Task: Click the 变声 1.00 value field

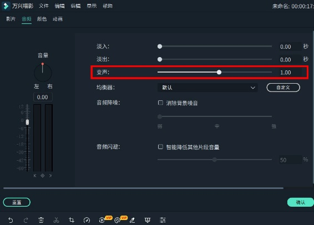Action: click(290, 73)
